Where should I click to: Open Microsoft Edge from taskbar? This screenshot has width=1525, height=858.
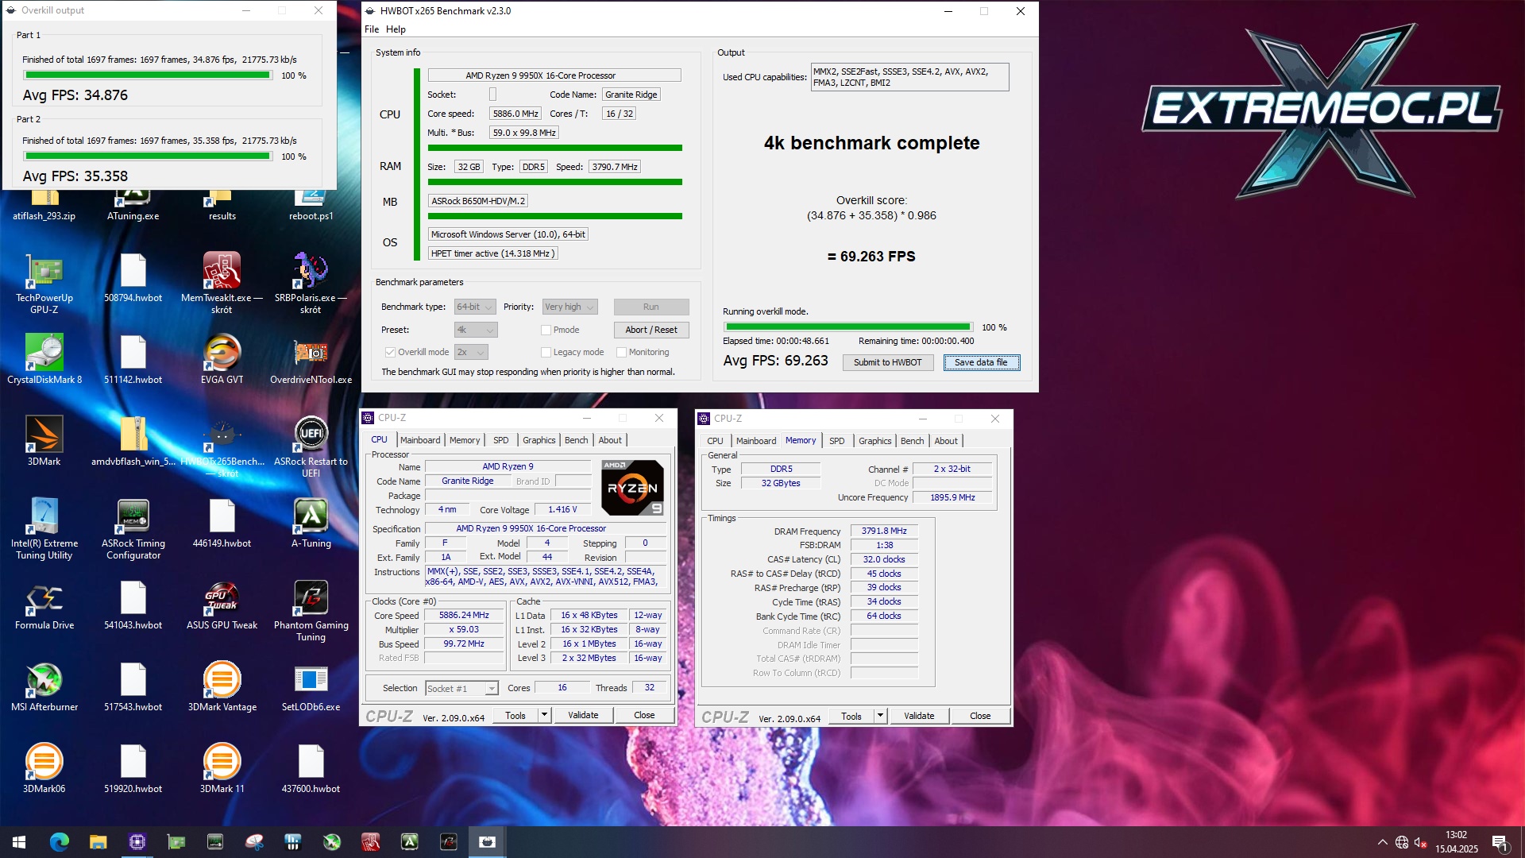[60, 842]
